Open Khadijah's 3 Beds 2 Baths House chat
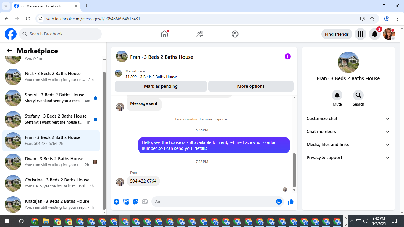 click(x=51, y=205)
